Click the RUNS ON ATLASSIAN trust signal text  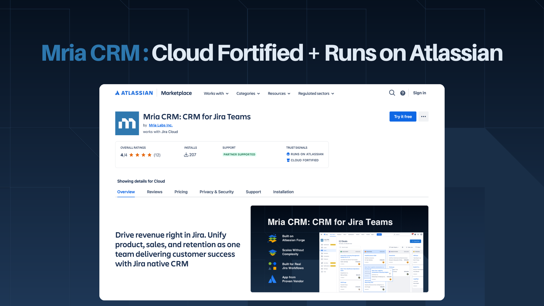307,154
